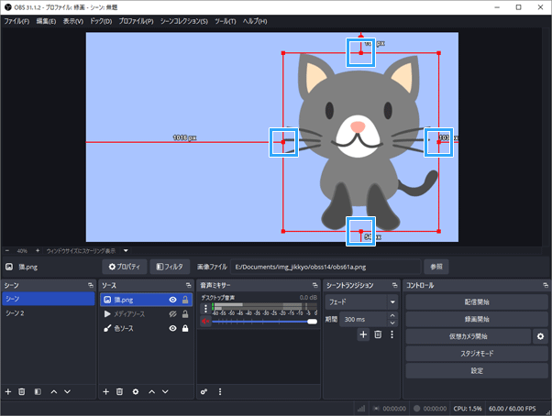Viewport: 552px width, 416px height.
Task: Undock the 音声ミキサー panel
Action: (x=315, y=285)
